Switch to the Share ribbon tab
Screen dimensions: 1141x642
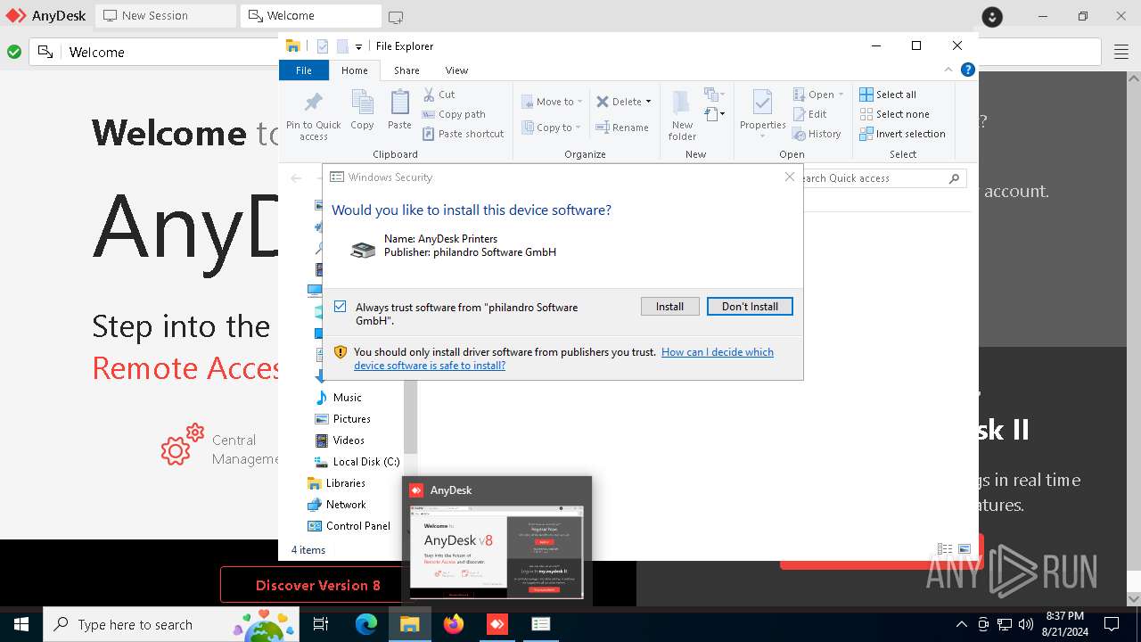[406, 70]
